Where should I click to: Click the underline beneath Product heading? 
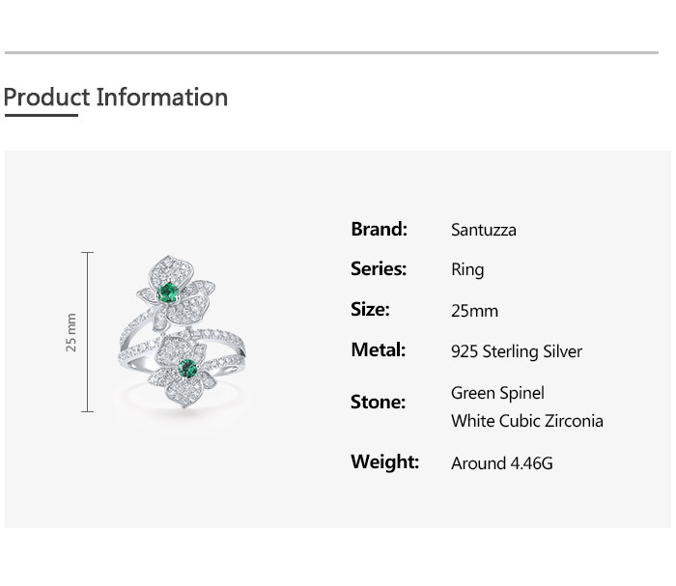(x=41, y=116)
